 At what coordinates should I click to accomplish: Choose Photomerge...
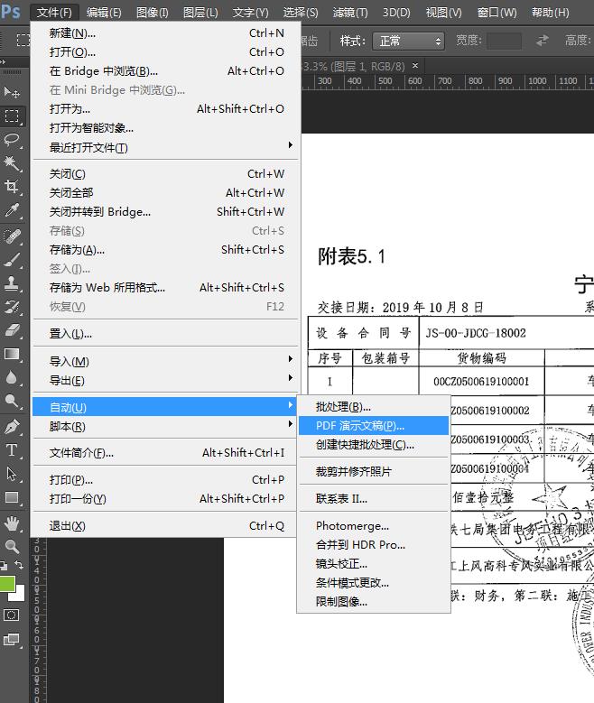374,525
